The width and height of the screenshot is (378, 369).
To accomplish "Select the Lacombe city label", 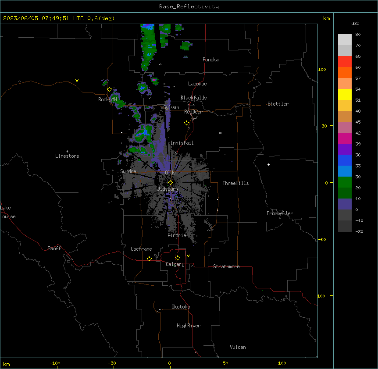I will coord(197,84).
